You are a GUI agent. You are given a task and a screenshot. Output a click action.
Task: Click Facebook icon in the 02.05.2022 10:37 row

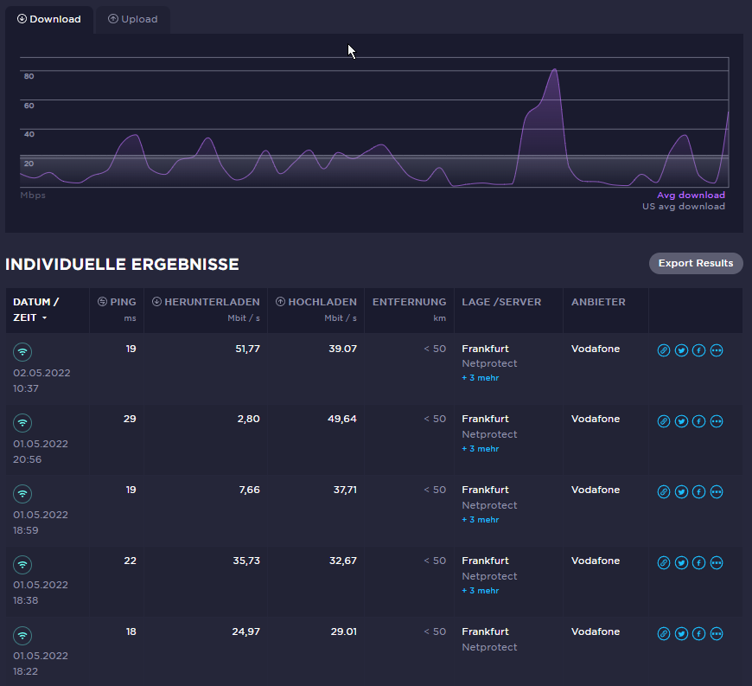698,350
